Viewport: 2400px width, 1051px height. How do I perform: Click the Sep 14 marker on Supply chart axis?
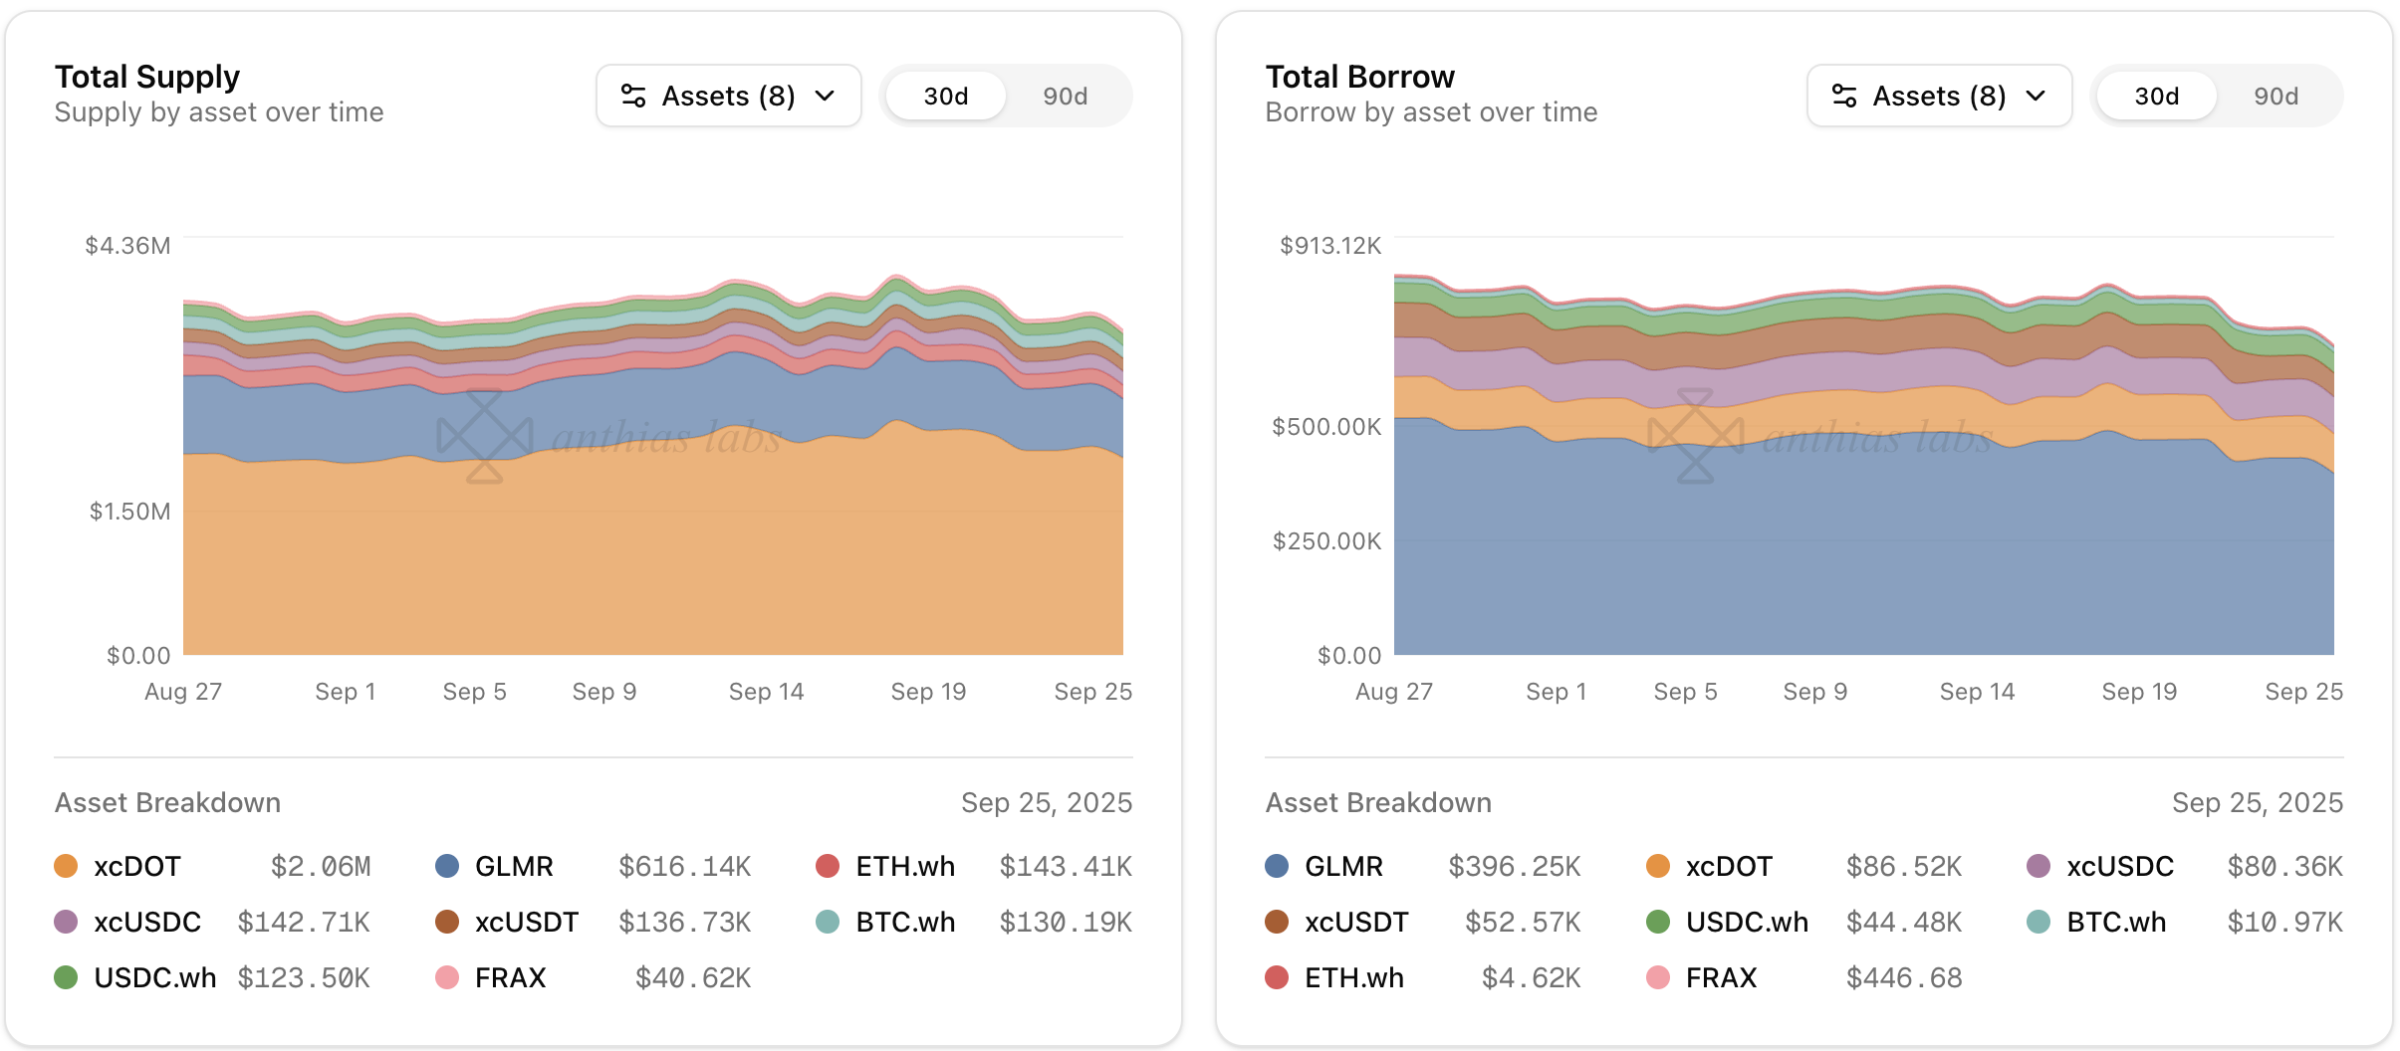(766, 692)
